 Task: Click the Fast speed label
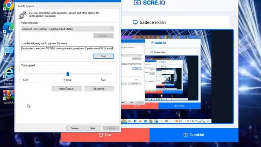tap(103, 80)
